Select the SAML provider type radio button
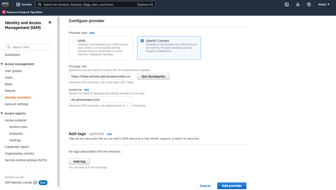The height and width of the screenshot is (190, 336). point(73,40)
